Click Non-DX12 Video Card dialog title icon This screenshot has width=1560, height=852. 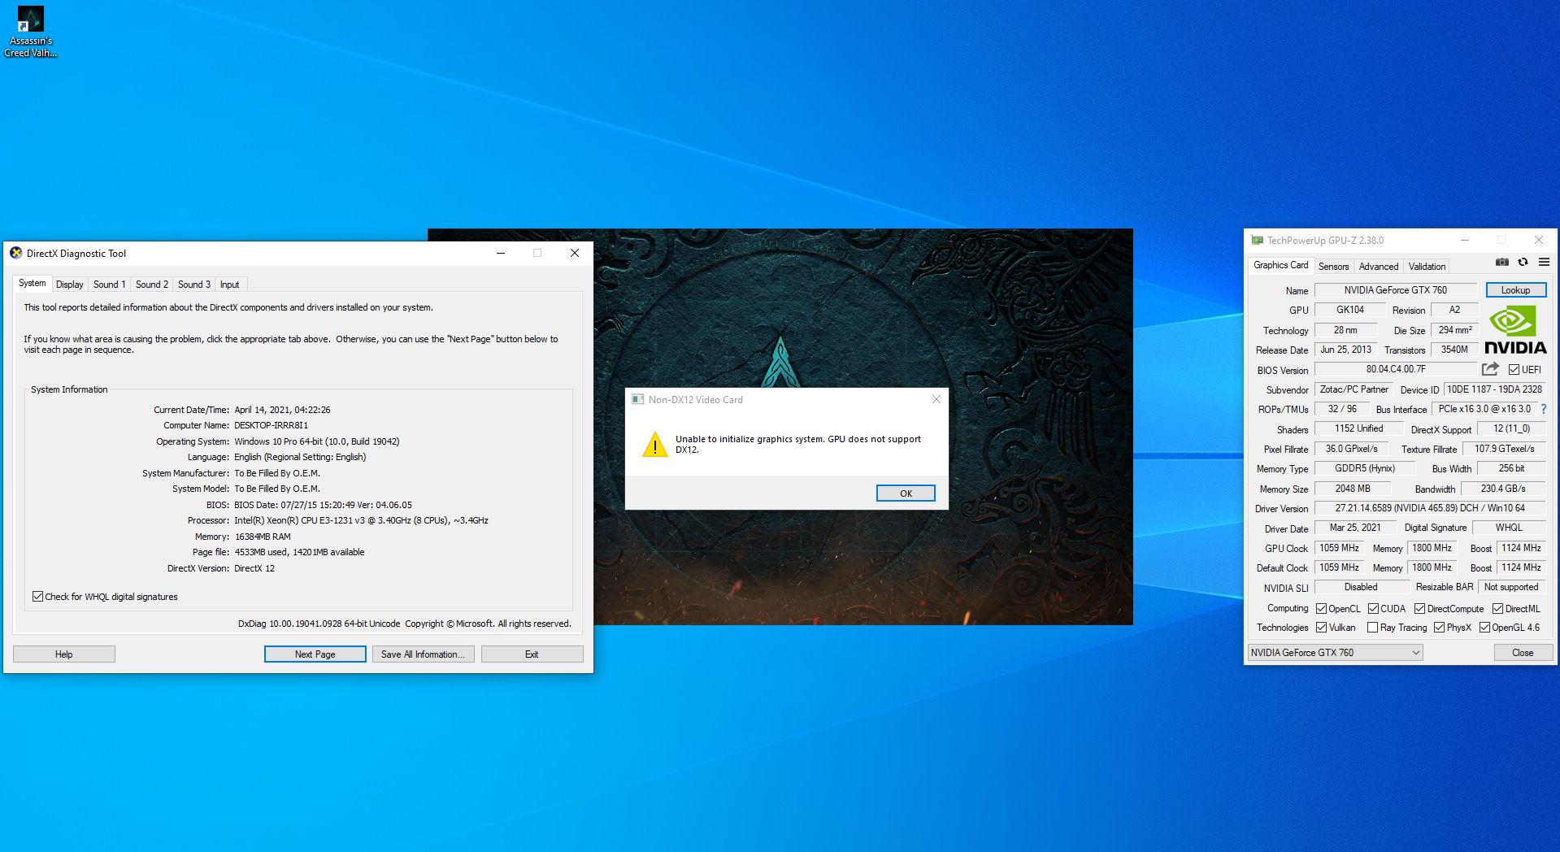point(638,399)
